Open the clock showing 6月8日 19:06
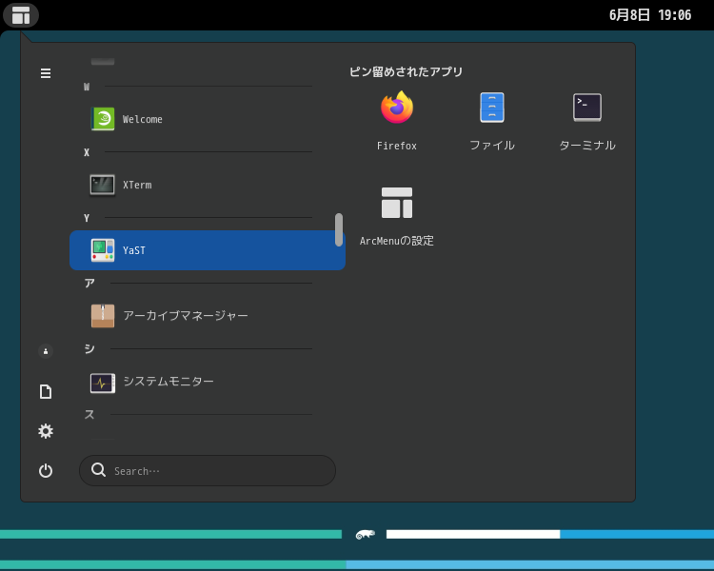This screenshot has width=714, height=571. 650,15
